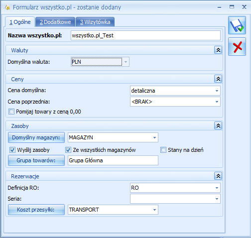Collapse the Ceny section

[x=218, y=79]
